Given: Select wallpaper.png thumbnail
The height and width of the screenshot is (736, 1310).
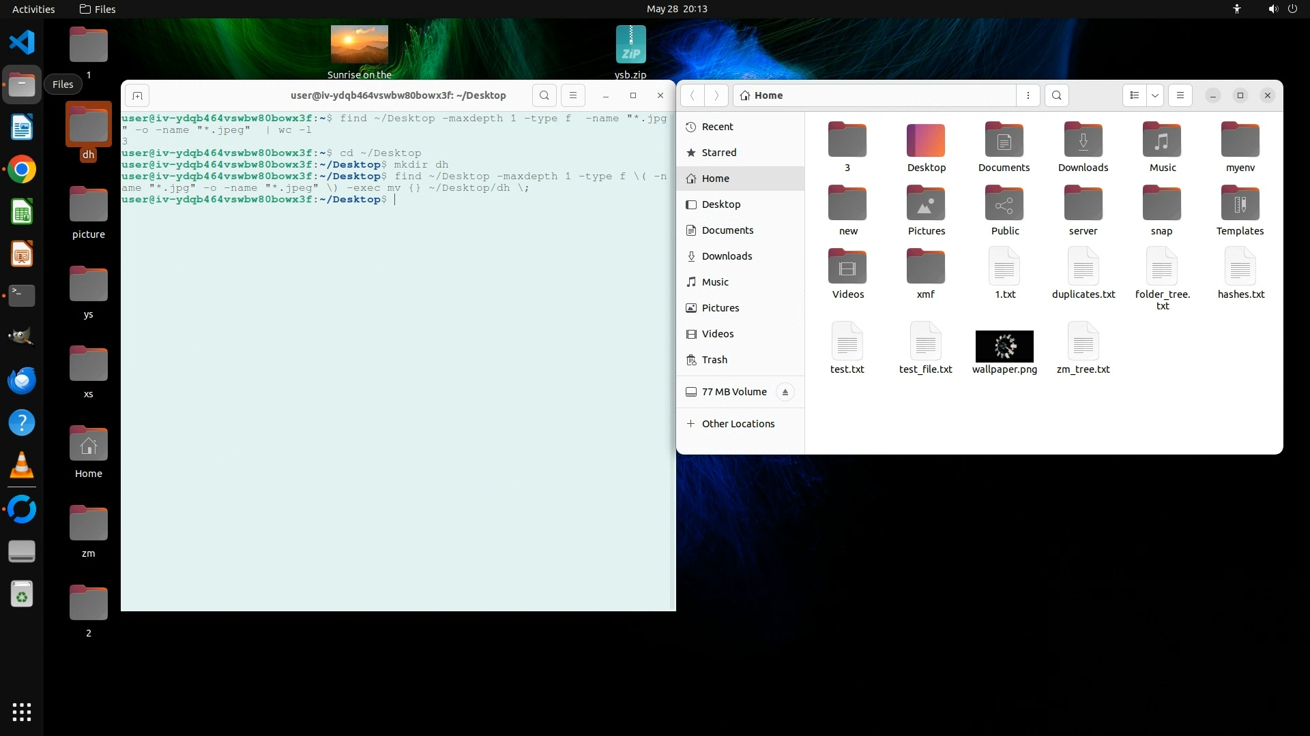Looking at the screenshot, I should [1004, 346].
